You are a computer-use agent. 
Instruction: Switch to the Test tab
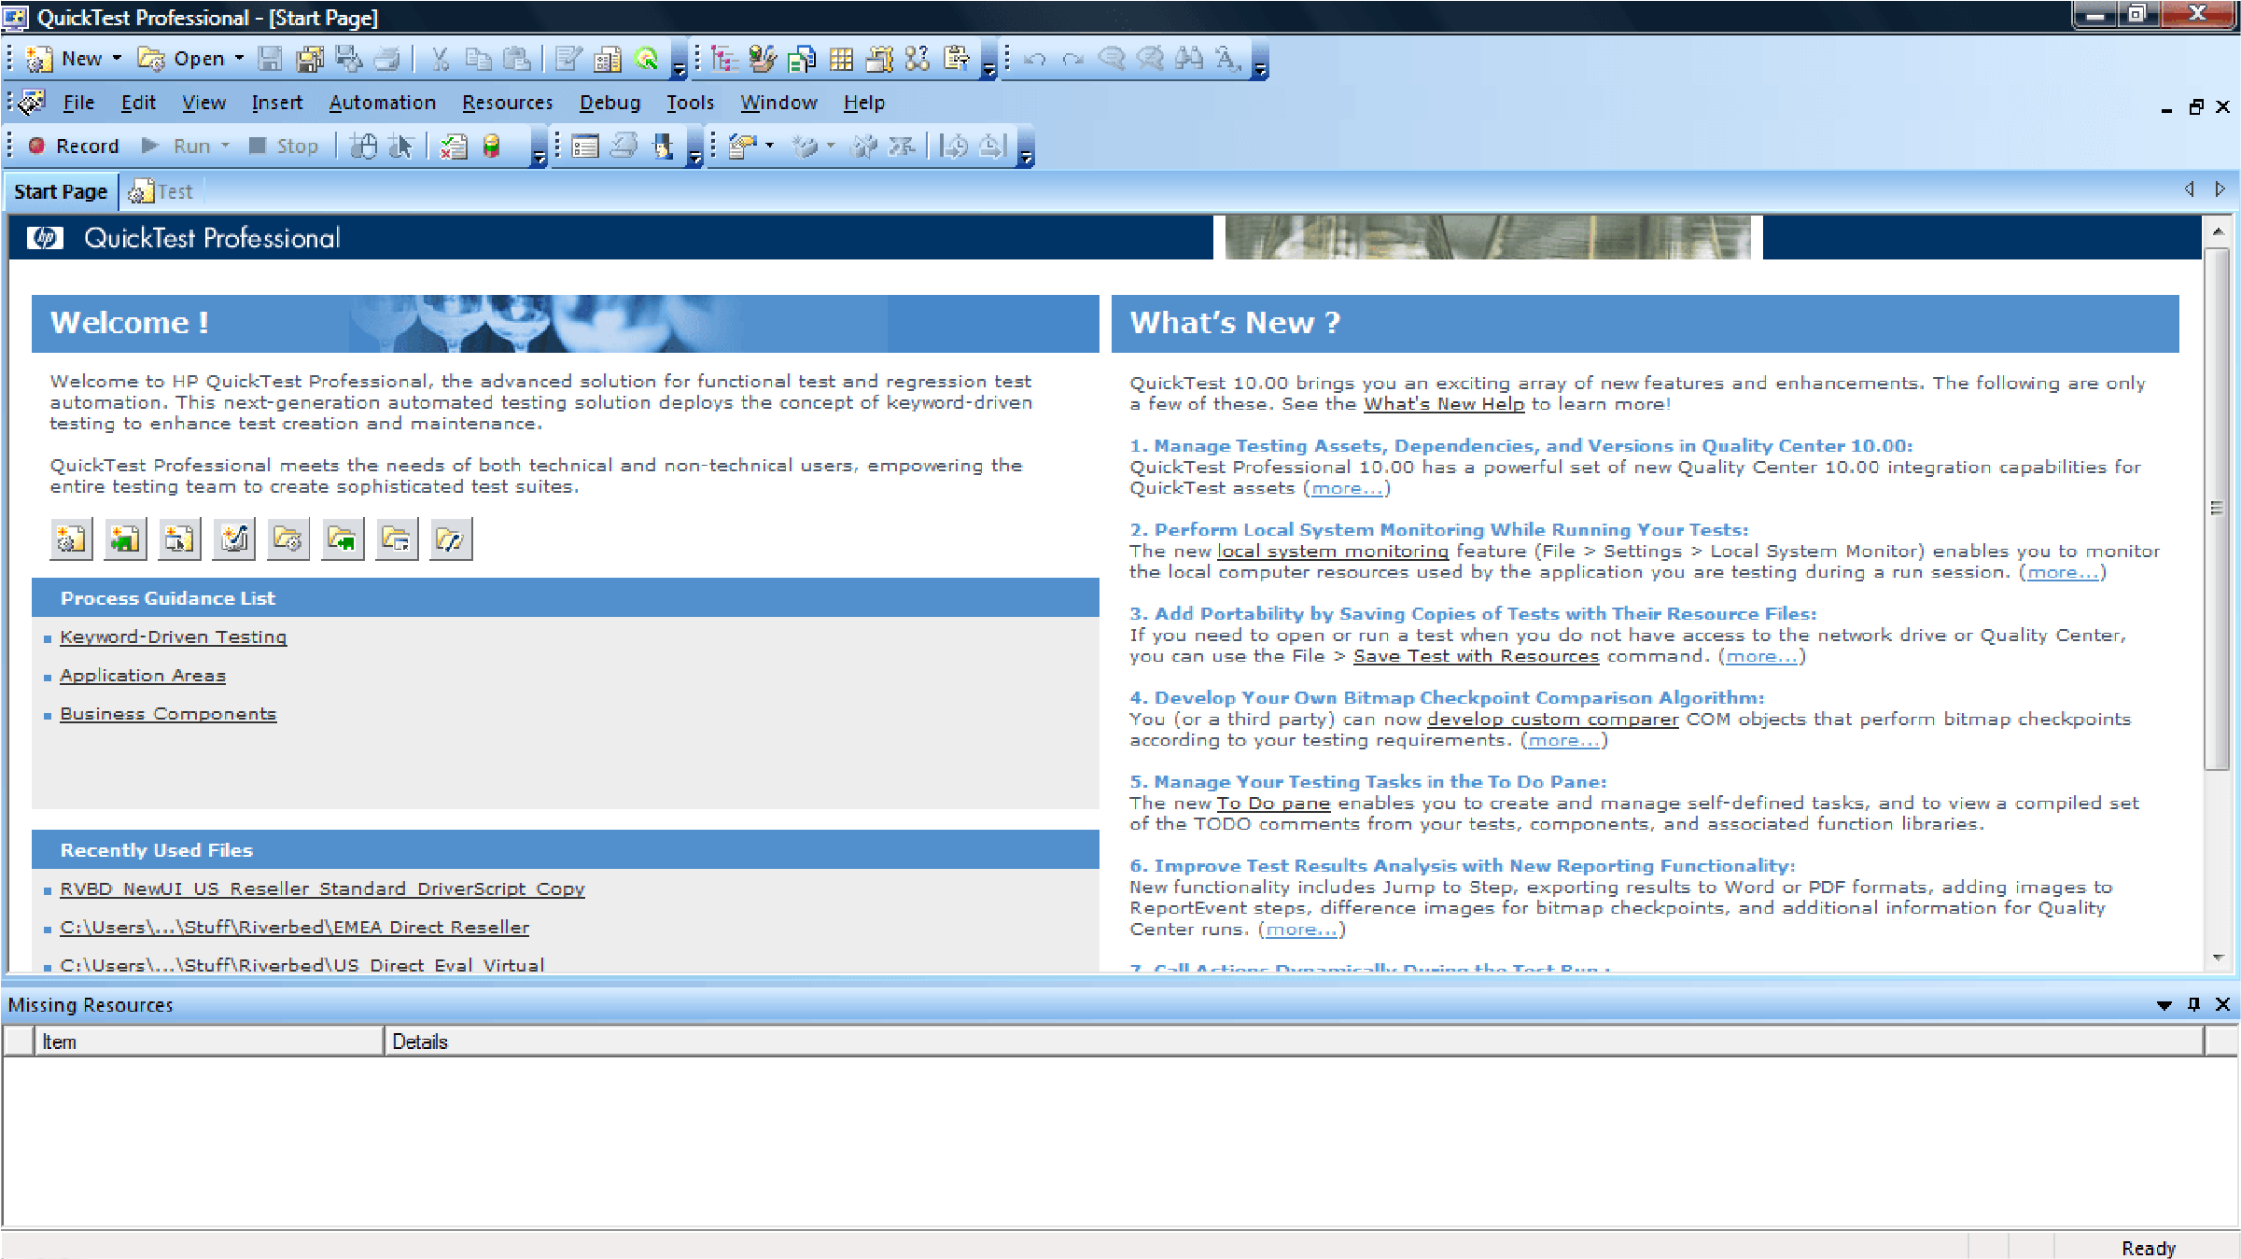pos(161,191)
